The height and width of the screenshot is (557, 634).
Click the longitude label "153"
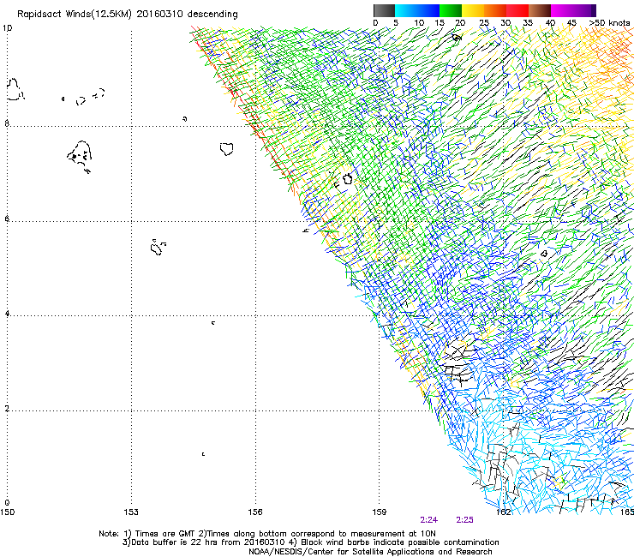[x=131, y=512]
